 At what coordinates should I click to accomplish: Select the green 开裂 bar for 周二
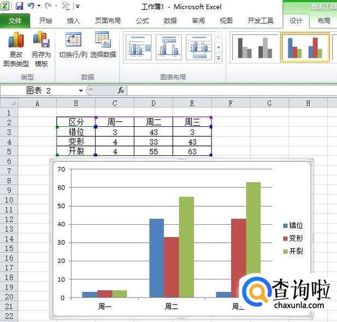click(x=186, y=247)
